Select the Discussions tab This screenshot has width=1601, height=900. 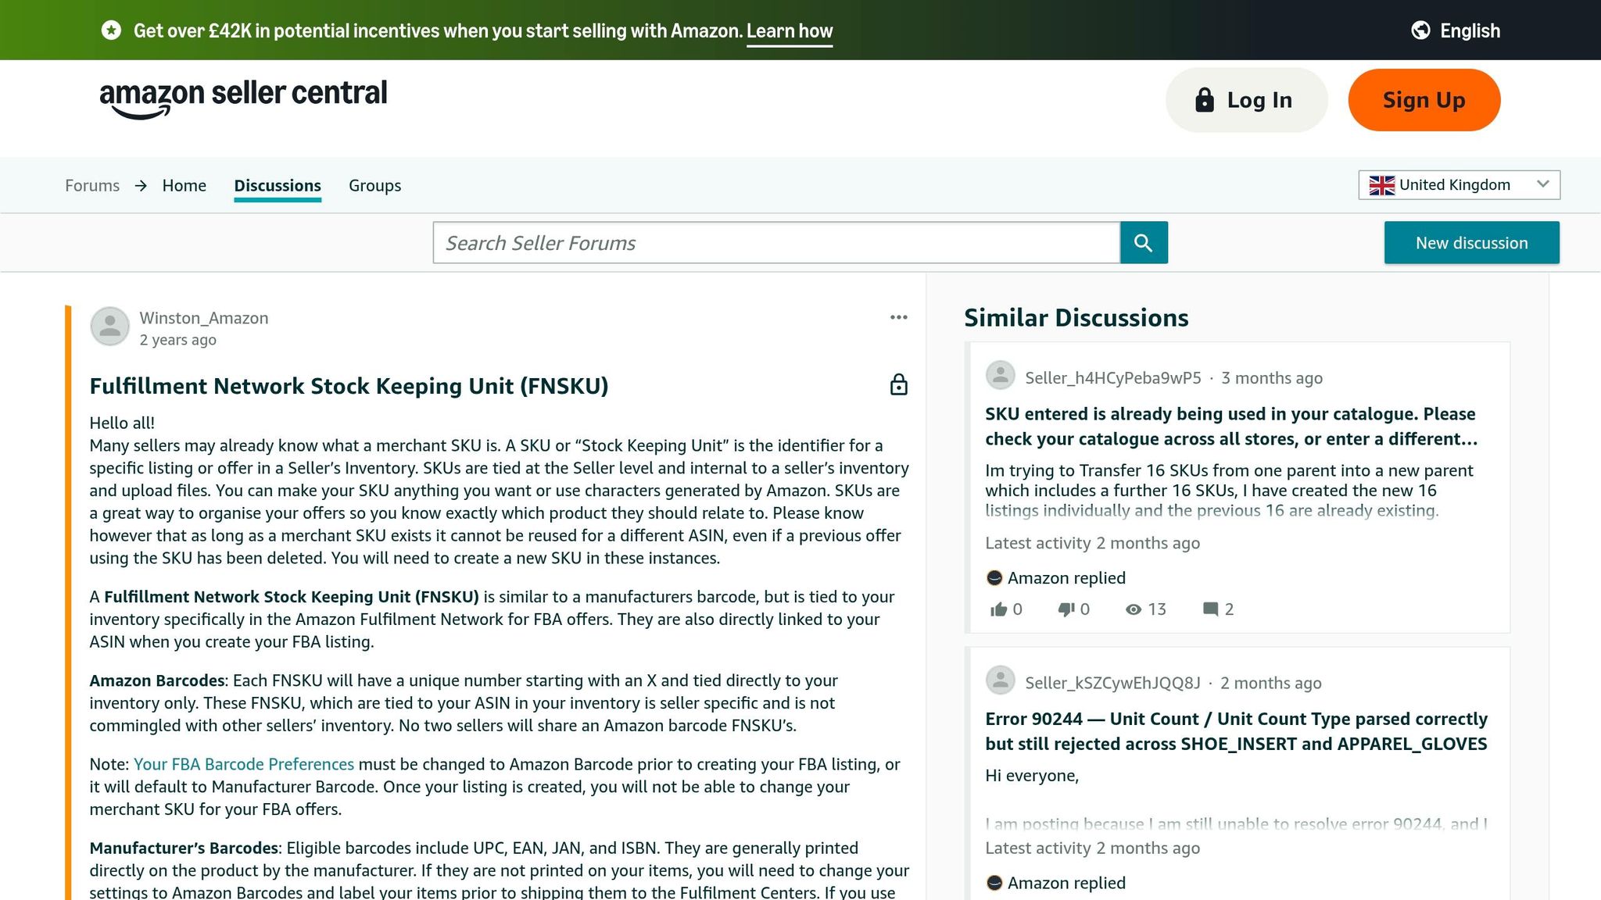[x=278, y=186]
